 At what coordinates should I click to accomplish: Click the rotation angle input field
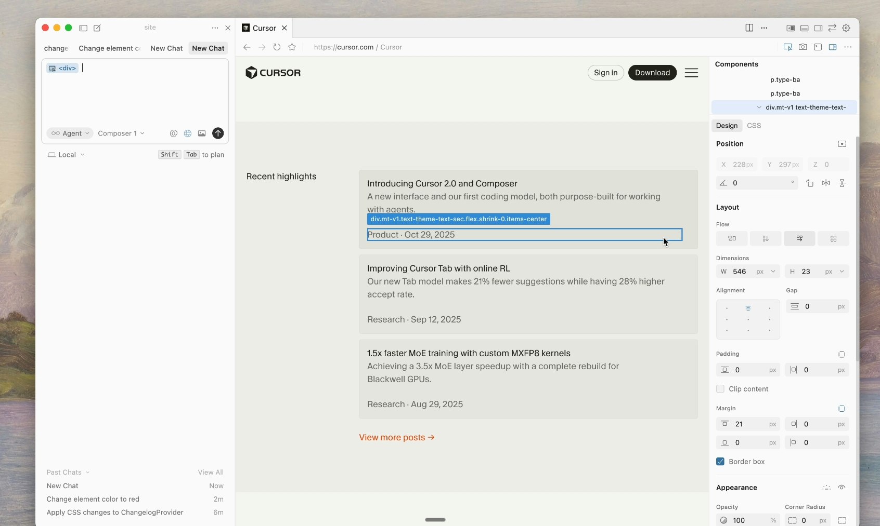tap(757, 183)
